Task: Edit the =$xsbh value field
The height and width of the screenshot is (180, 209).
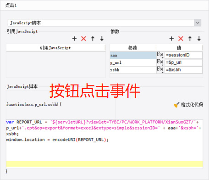Action: (x=183, y=70)
